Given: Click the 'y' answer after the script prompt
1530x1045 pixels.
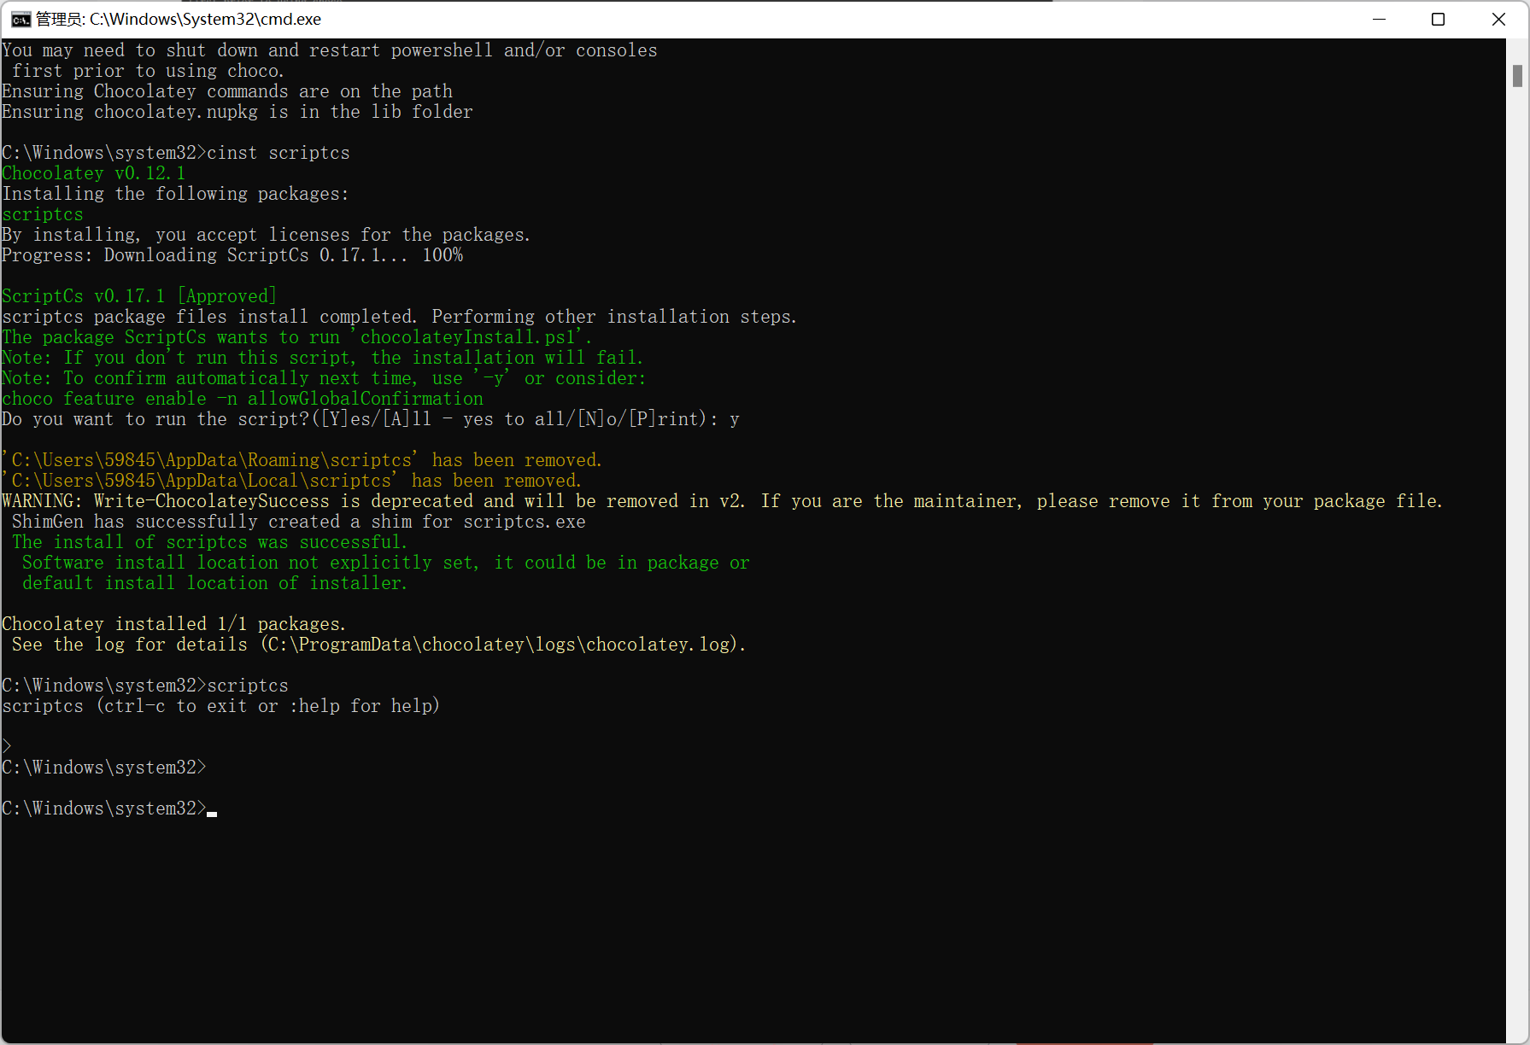Looking at the screenshot, I should [x=736, y=419].
